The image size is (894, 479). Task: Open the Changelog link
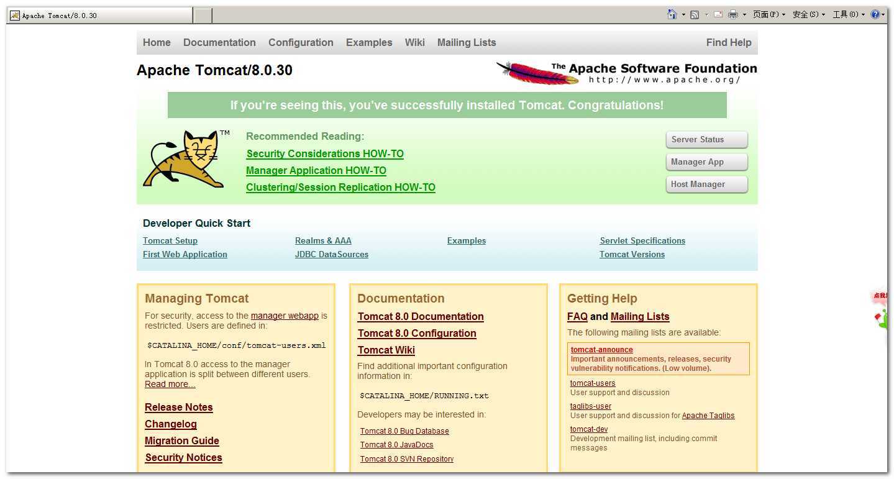pos(171,424)
